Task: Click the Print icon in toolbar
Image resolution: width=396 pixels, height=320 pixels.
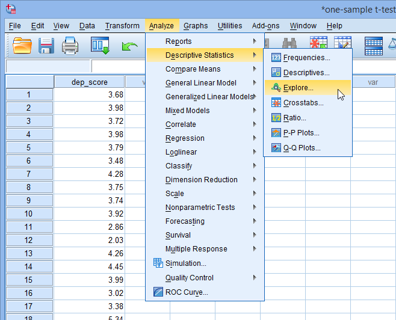Action: 70,46
